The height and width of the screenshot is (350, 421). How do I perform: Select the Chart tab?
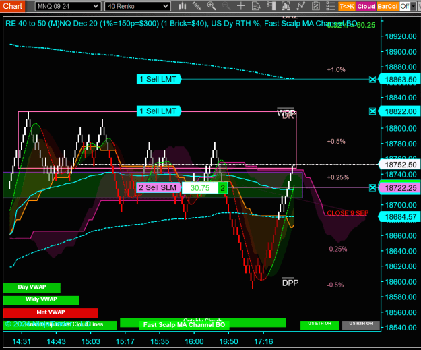[x=12, y=6]
